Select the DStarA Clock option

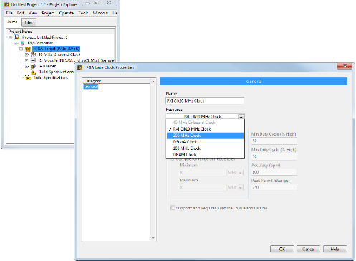(205, 142)
